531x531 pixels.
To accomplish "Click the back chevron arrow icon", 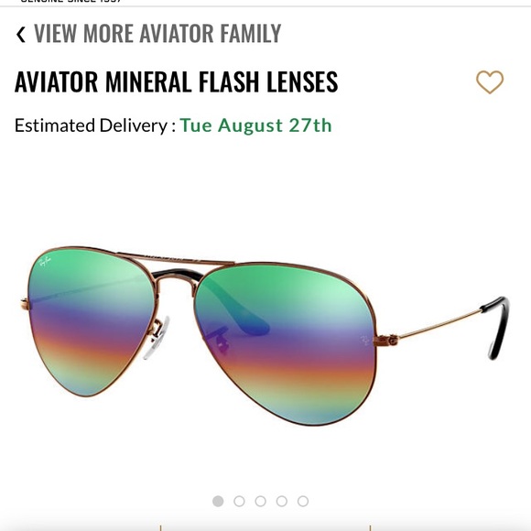I will point(21,34).
